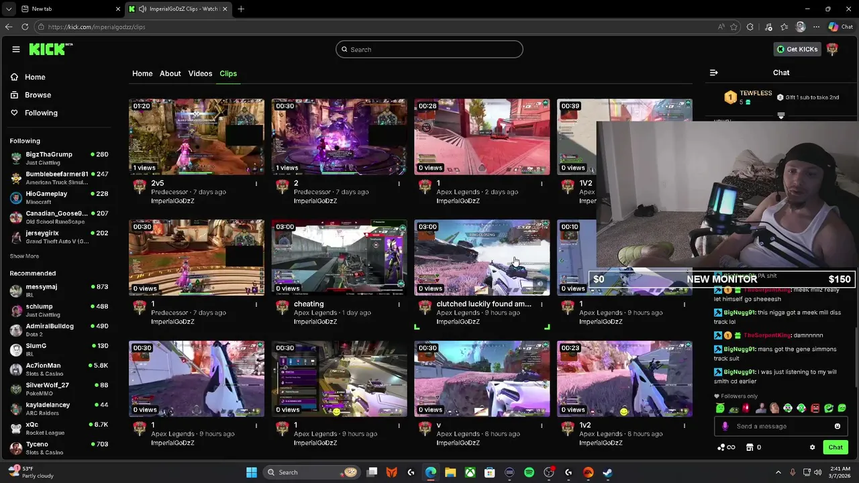
Task: Open the emoji picker smiley
Action: tap(837, 426)
